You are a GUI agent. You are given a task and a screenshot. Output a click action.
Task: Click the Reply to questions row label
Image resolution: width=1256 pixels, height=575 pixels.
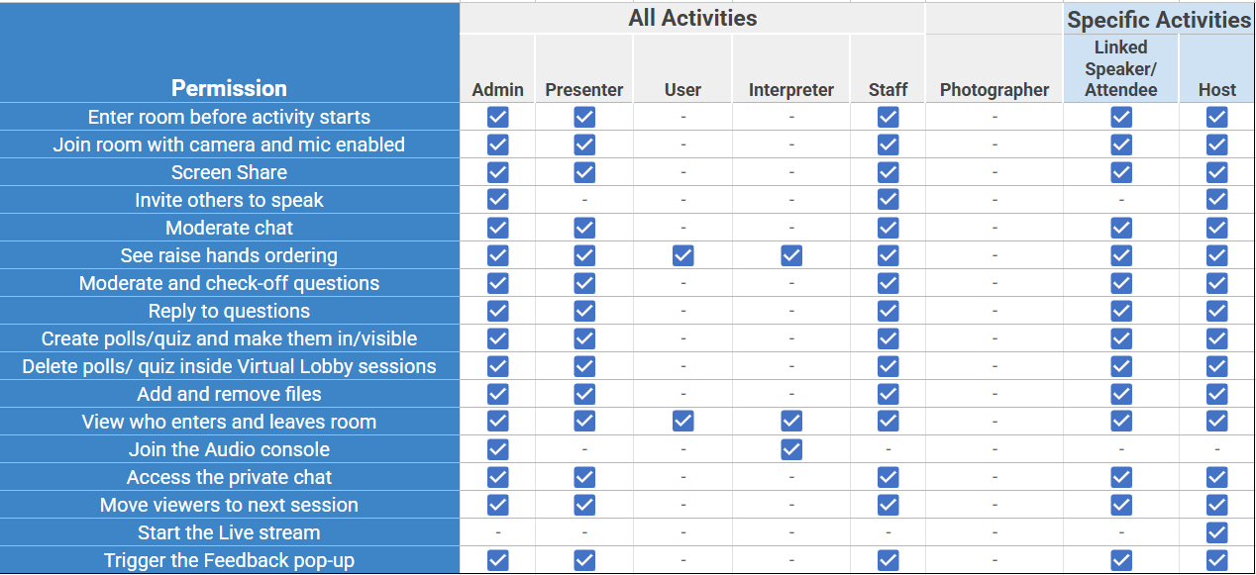tap(229, 311)
